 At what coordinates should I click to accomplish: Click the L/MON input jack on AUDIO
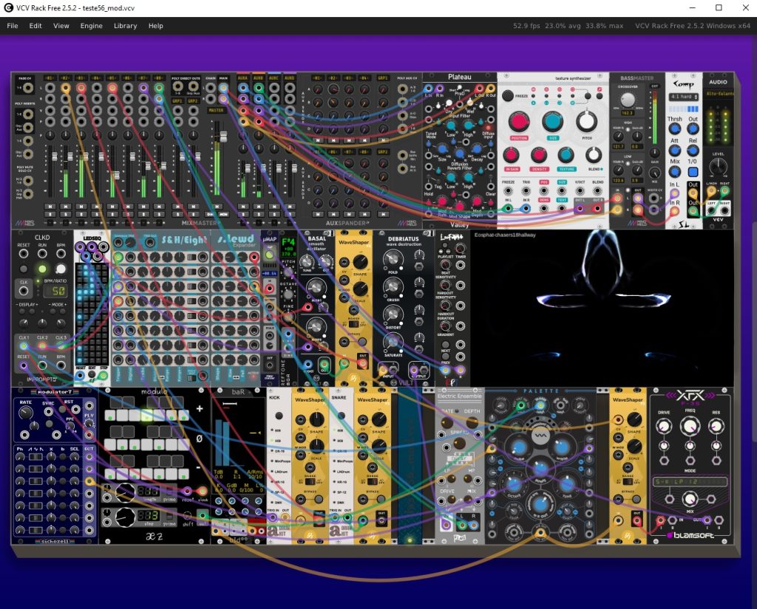tap(711, 191)
